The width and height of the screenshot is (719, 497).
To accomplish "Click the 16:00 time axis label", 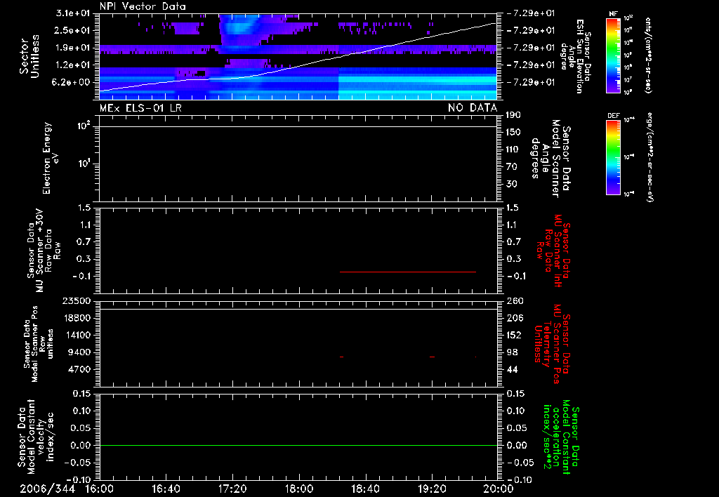I will [x=100, y=489].
